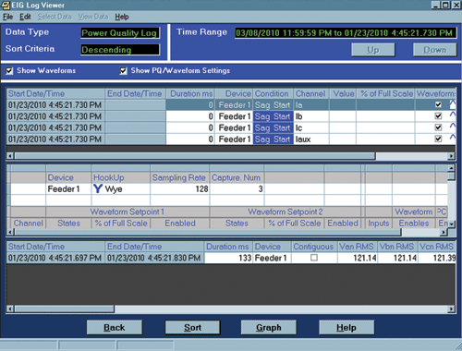462x351 pixels.
Task: Click the Capture Num value 3
Action: [237, 188]
